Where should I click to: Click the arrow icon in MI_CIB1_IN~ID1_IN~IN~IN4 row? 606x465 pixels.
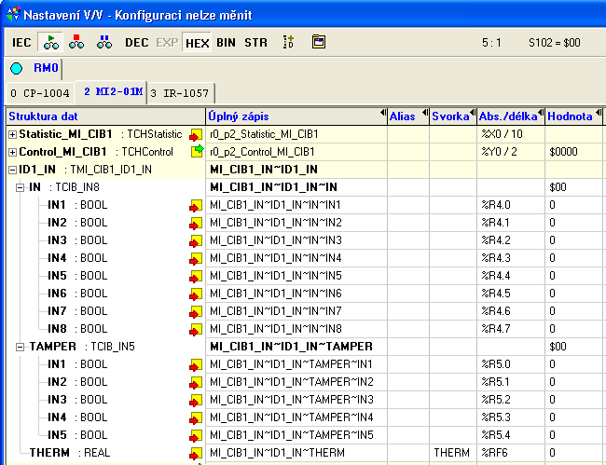tap(196, 259)
